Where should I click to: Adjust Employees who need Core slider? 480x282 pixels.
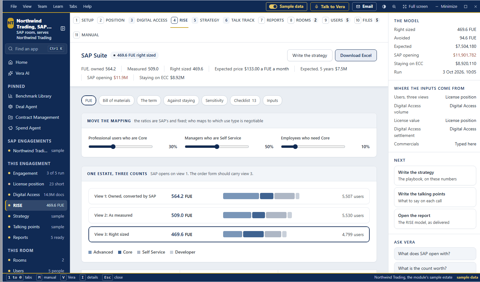click(x=313, y=147)
